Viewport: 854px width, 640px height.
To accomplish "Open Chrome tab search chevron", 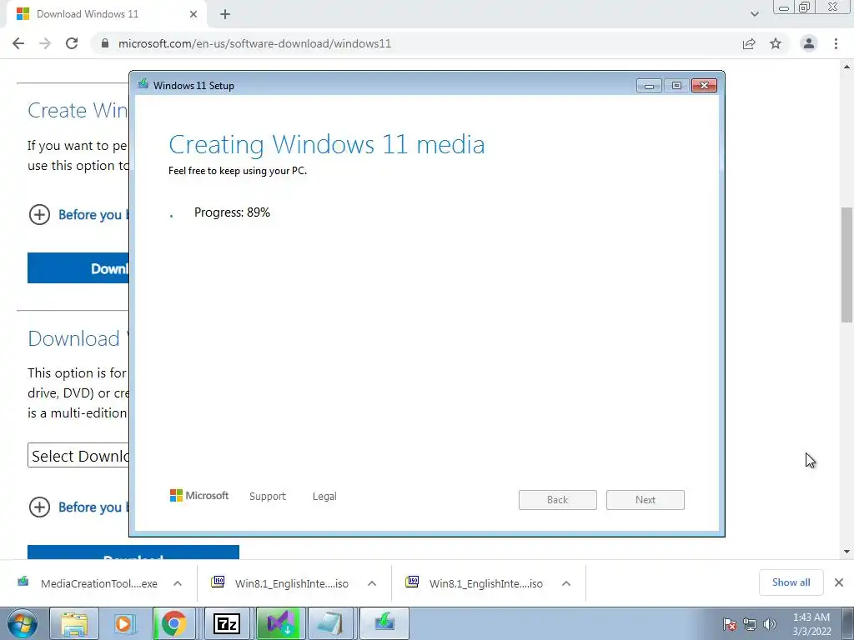I will pyautogui.click(x=754, y=14).
